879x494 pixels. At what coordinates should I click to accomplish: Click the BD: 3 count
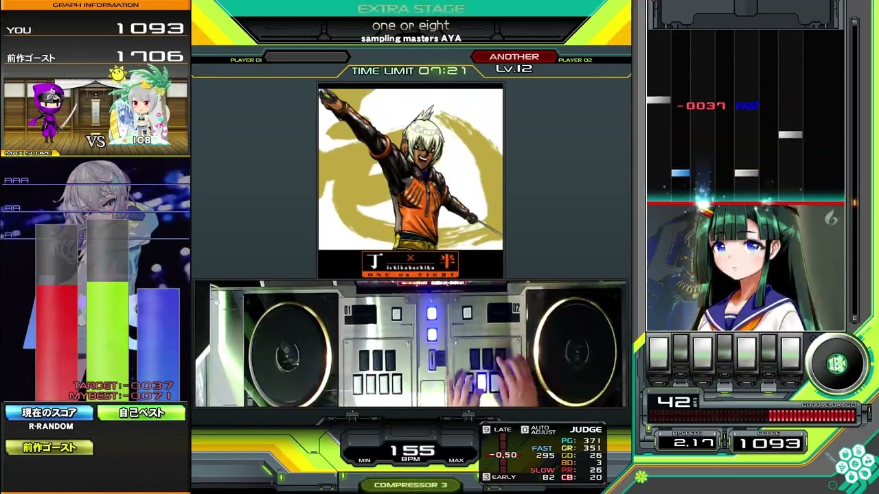tap(581, 463)
